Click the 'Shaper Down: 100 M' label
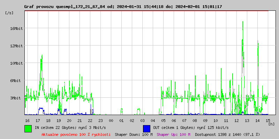 [134, 134]
